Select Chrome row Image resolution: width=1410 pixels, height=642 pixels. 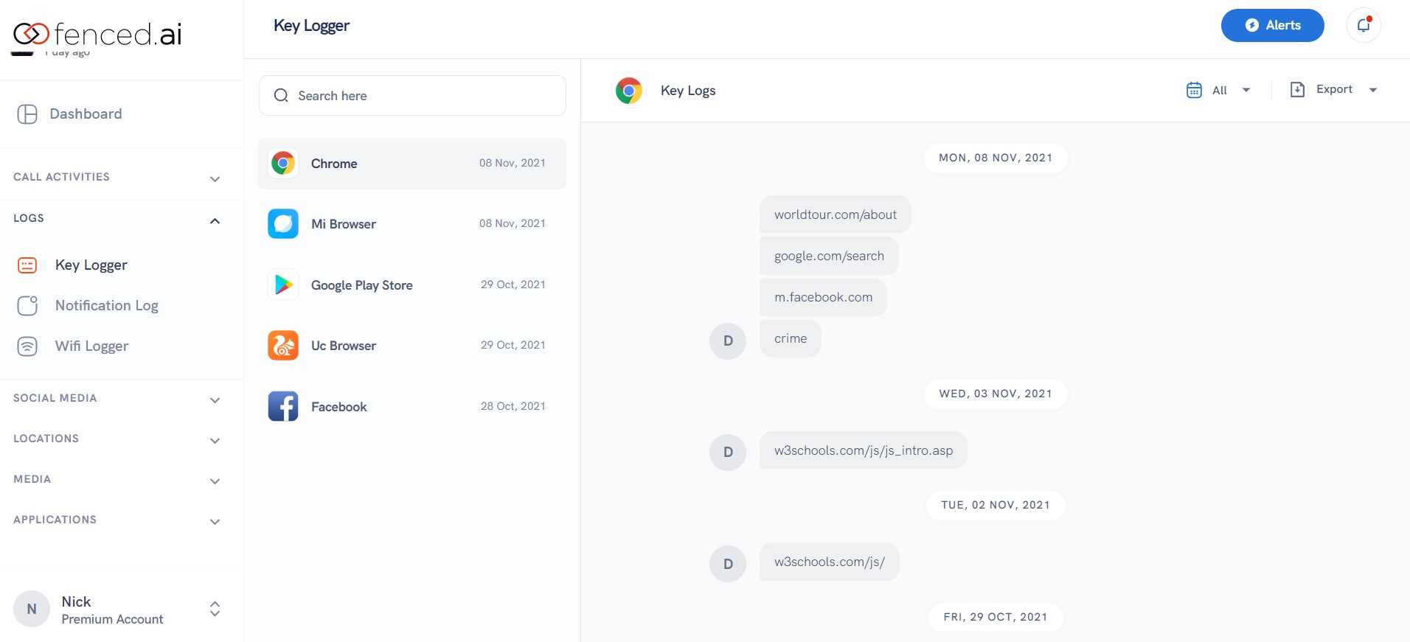[411, 164]
